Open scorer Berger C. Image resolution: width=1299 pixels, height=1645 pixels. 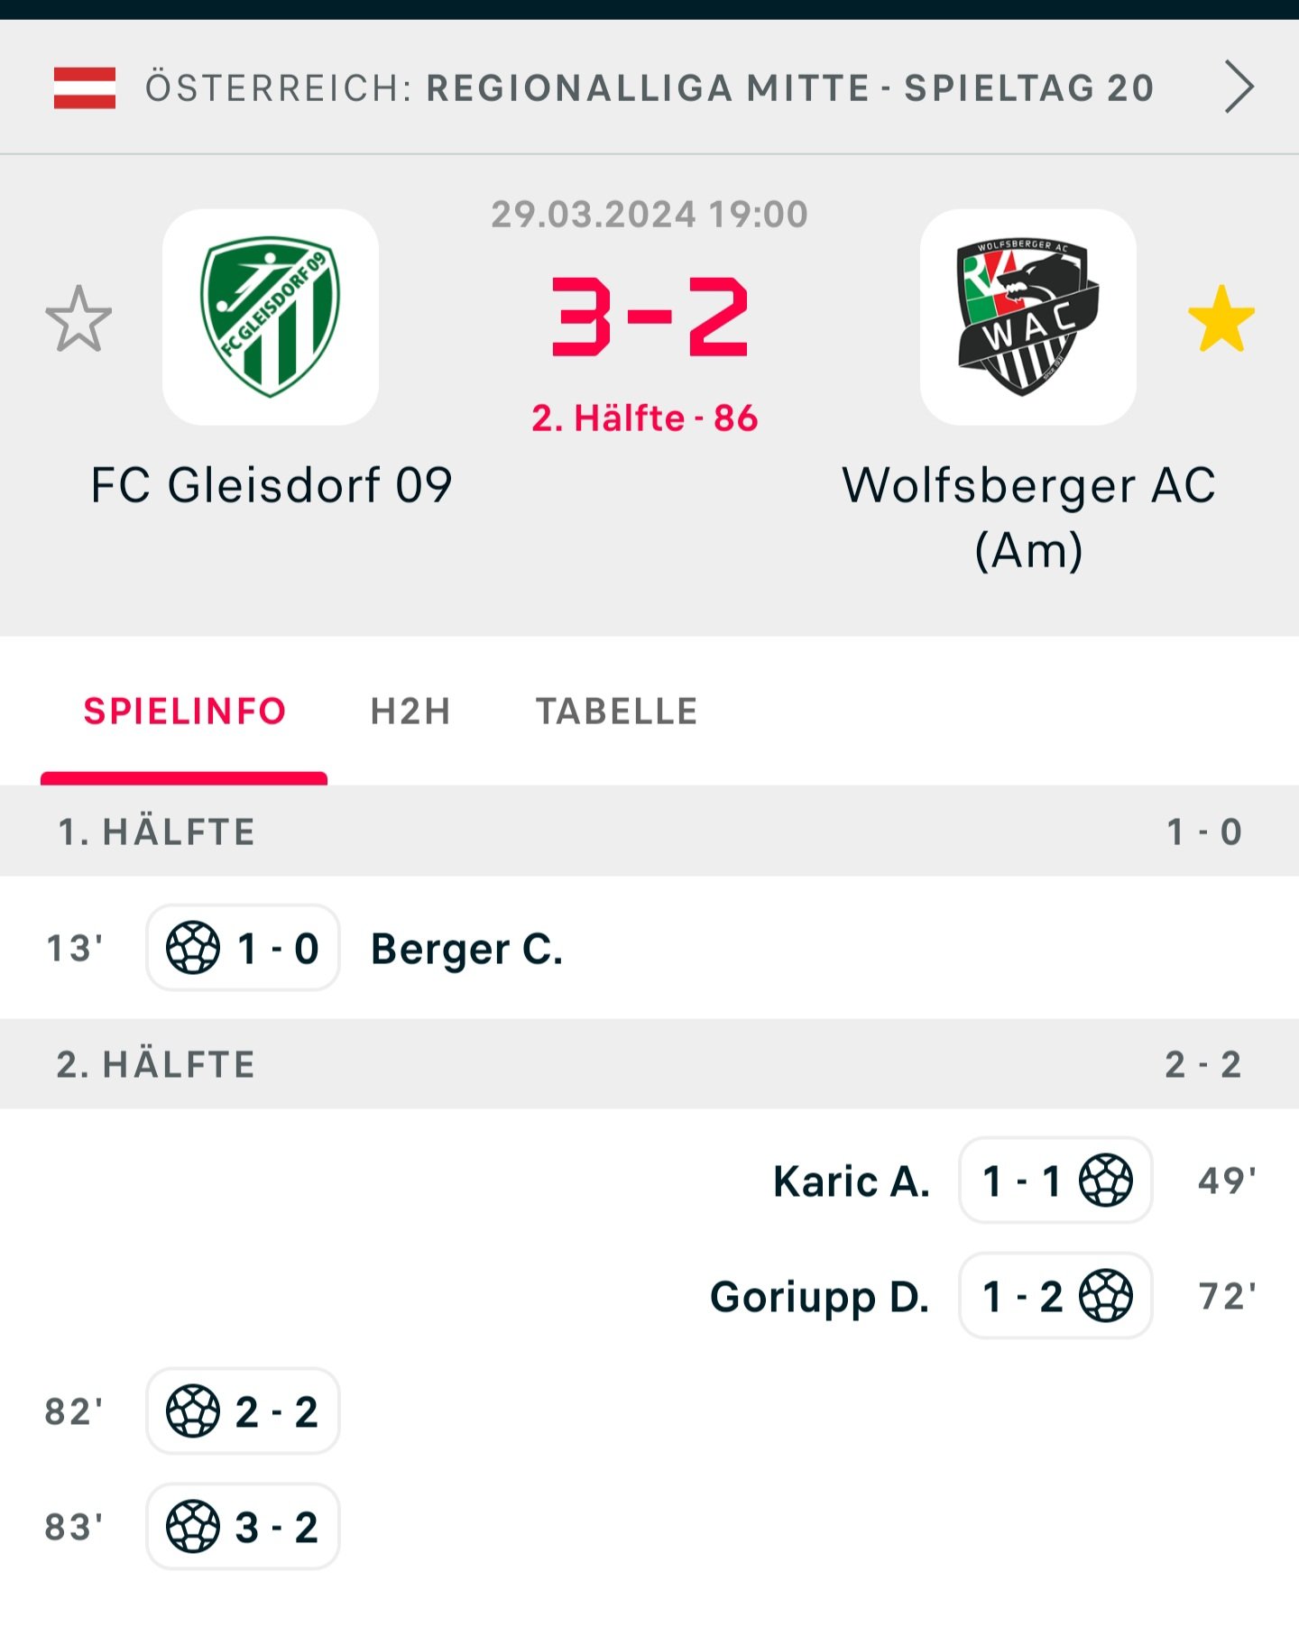pyautogui.click(x=467, y=949)
